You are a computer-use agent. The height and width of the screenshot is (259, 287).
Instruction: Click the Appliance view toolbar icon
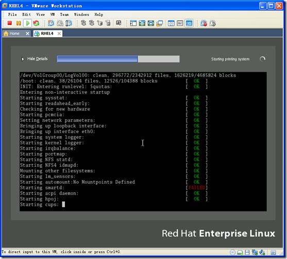[180, 23]
